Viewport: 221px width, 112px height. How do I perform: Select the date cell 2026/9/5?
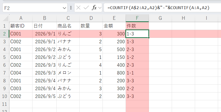pos(45,96)
